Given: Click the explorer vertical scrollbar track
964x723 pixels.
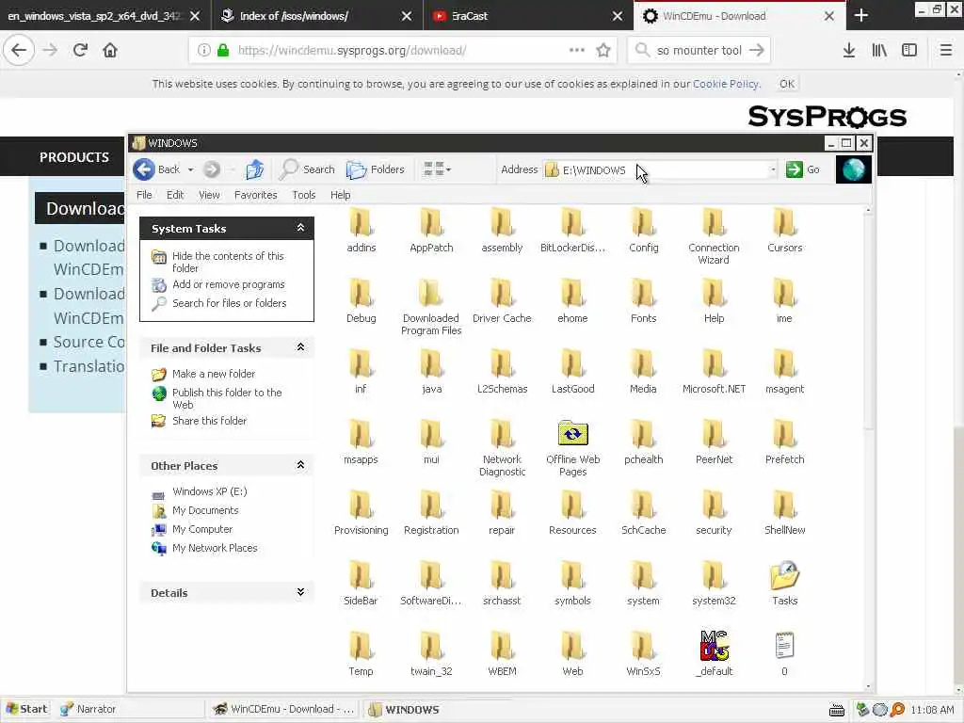Looking at the screenshot, I should click(868, 554).
